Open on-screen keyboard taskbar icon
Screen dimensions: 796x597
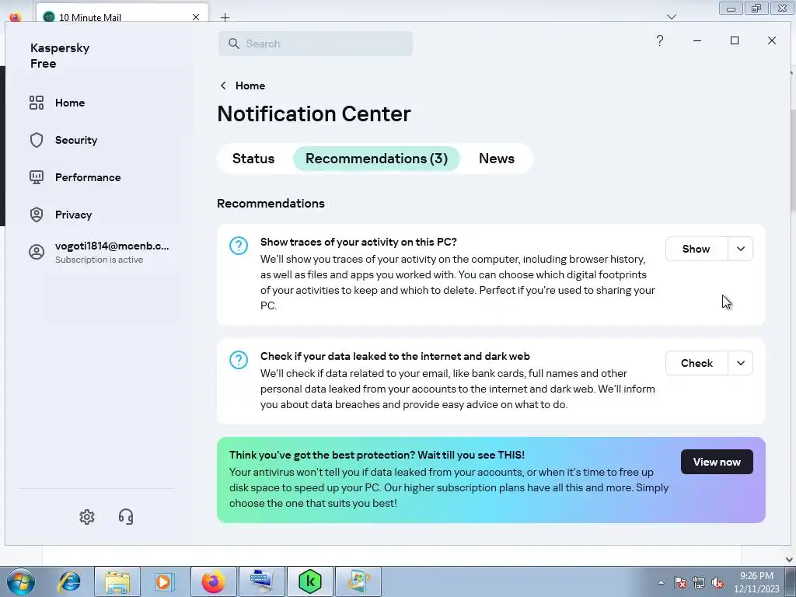click(261, 581)
